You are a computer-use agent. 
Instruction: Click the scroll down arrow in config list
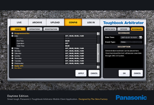(98, 67)
